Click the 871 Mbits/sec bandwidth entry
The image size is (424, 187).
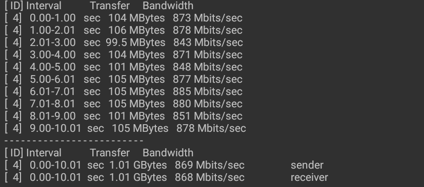pyautogui.click(x=208, y=55)
